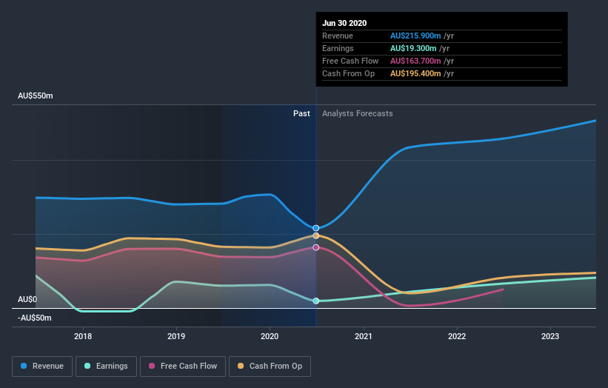This screenshot has height=388, width=608.
Task: Click the Cash From Op label in tooltip
Action: tap(348, 73)
